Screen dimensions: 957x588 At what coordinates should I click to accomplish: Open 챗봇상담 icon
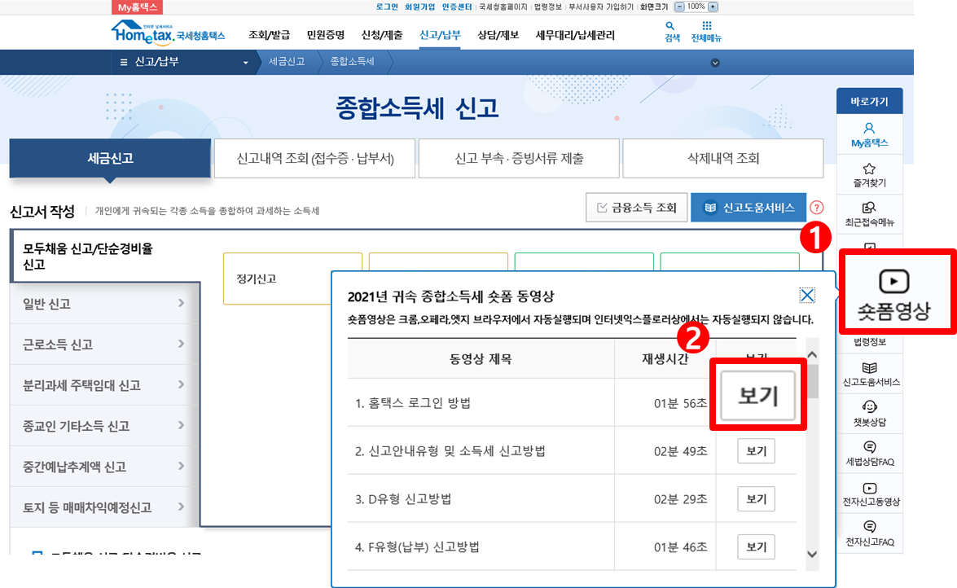click(870, 407)
